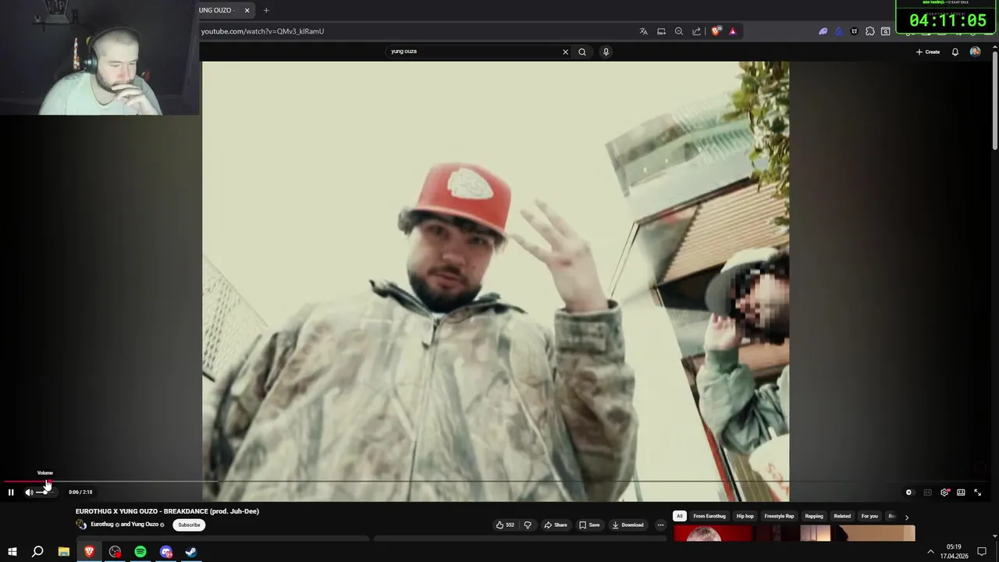The width and height of the screenshot is (999, 562).
Task: Open the more actions ellipsis menu
Action: (x=660, y=525)
